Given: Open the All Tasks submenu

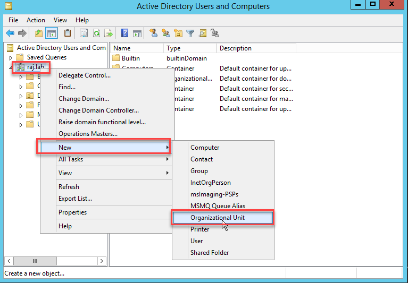Looking at the screenshot, I should [106, 159].
